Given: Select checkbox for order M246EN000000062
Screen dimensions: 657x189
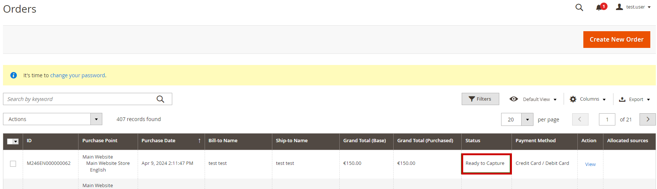Looking at the screenshot, I should pos(13,164).
